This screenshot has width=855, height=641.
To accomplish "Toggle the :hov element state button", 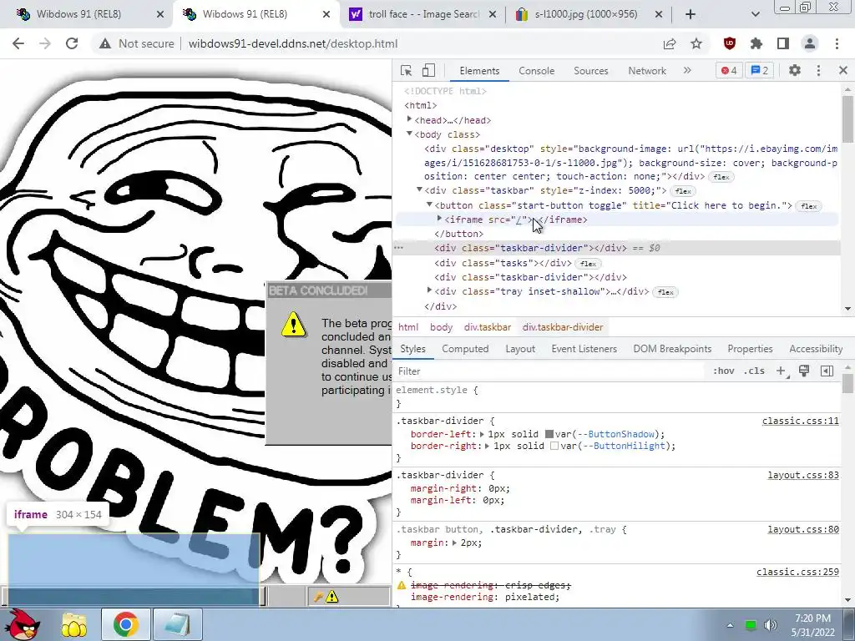I will coord(723,371).
